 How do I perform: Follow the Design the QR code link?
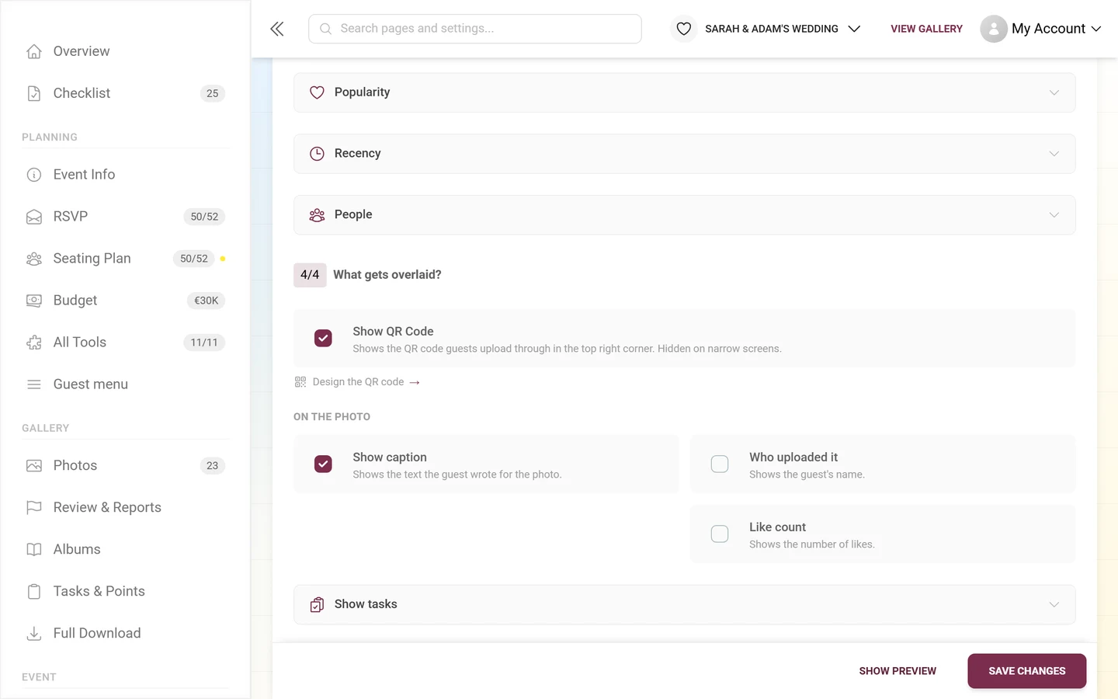click(358, 382)
